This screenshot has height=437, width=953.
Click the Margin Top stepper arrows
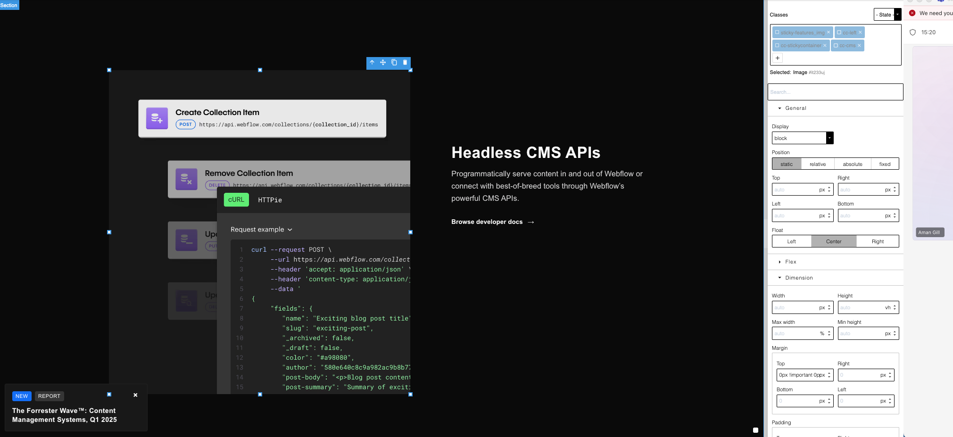(x=829, y=375)
